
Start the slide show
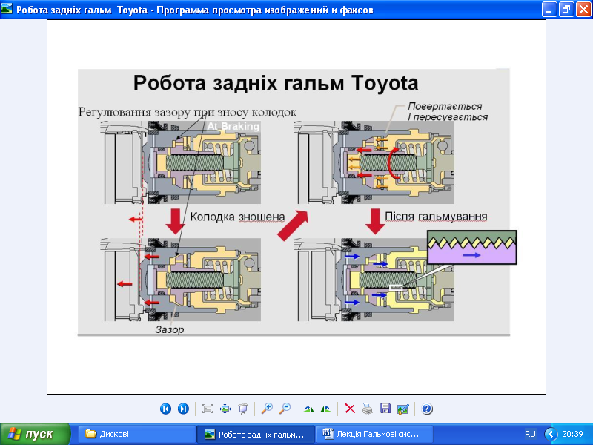(x=243, y=409)
